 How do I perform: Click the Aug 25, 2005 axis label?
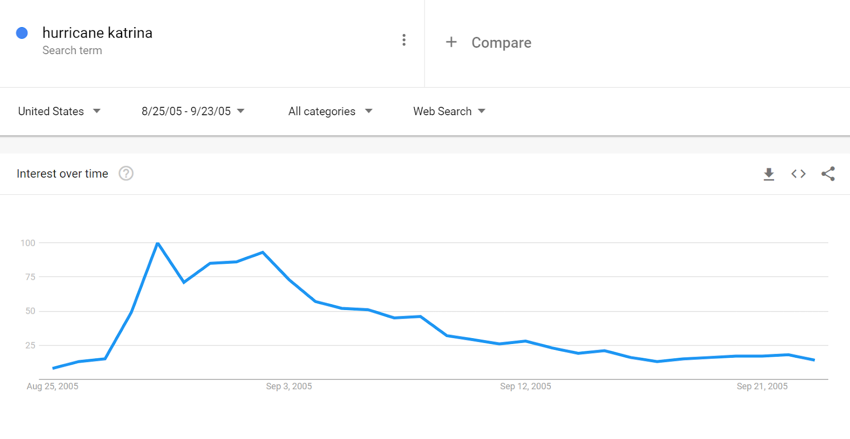point(53,386)
